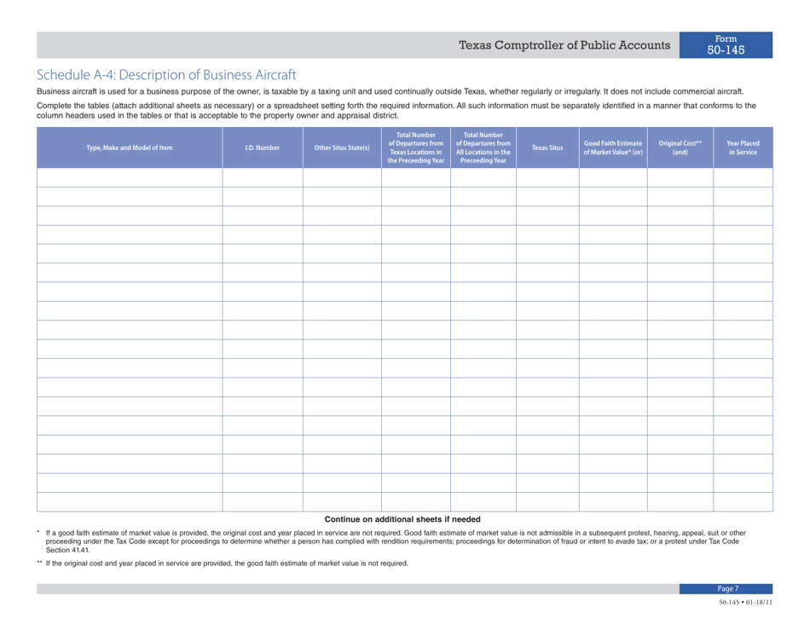Click the 'Original Cost' column header
810x625 pixels.
pyautogui.click(x=680, y=147)
